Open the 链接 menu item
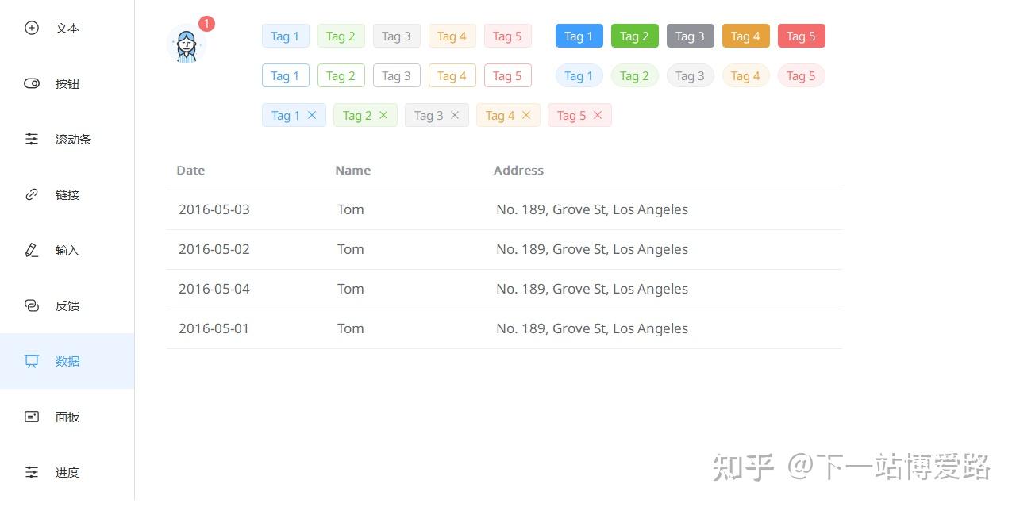This screenshot has height=507, width=1016. click(x=67, y=194)
